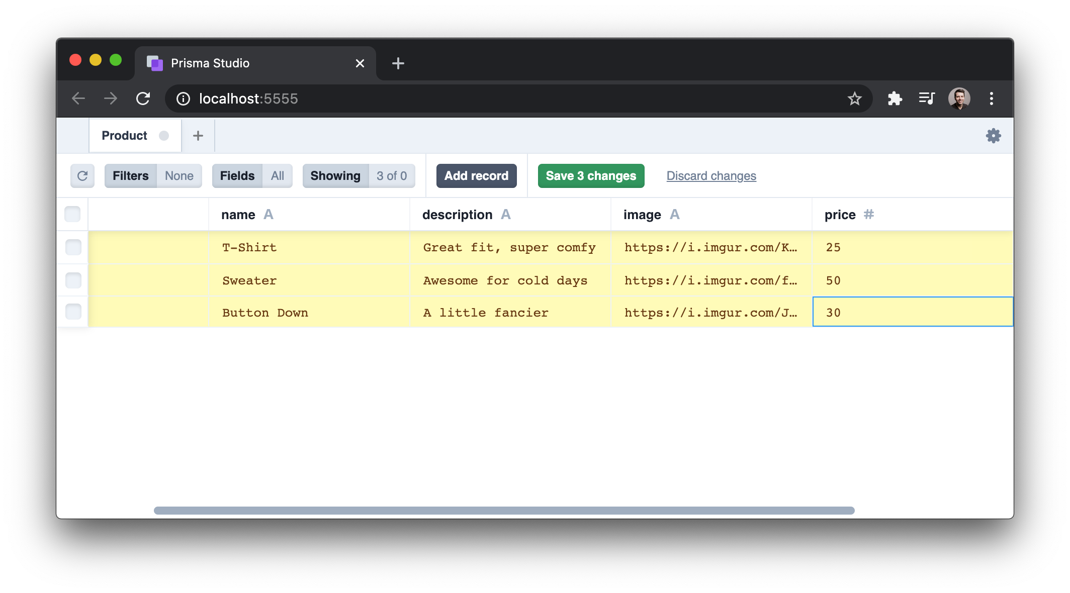Expand the Filters dropdown
The image size is (1070, 593).
tap(131, 175)
